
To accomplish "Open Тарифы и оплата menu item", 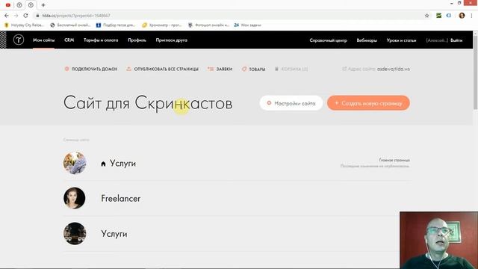I will pos(101,40).
